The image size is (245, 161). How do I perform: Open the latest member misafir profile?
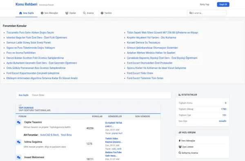pyautogui.click(x=223, y=121)
